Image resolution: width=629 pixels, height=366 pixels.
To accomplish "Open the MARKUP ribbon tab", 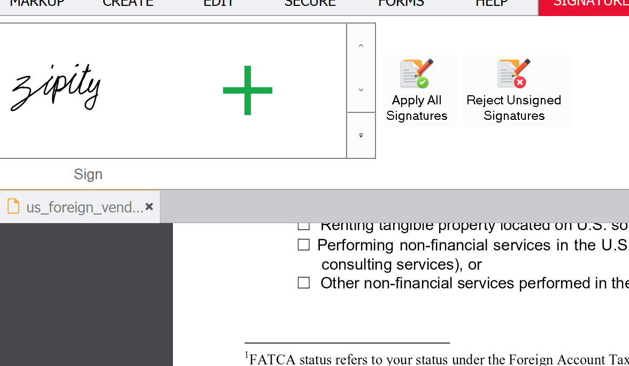I will click(37, 3).
